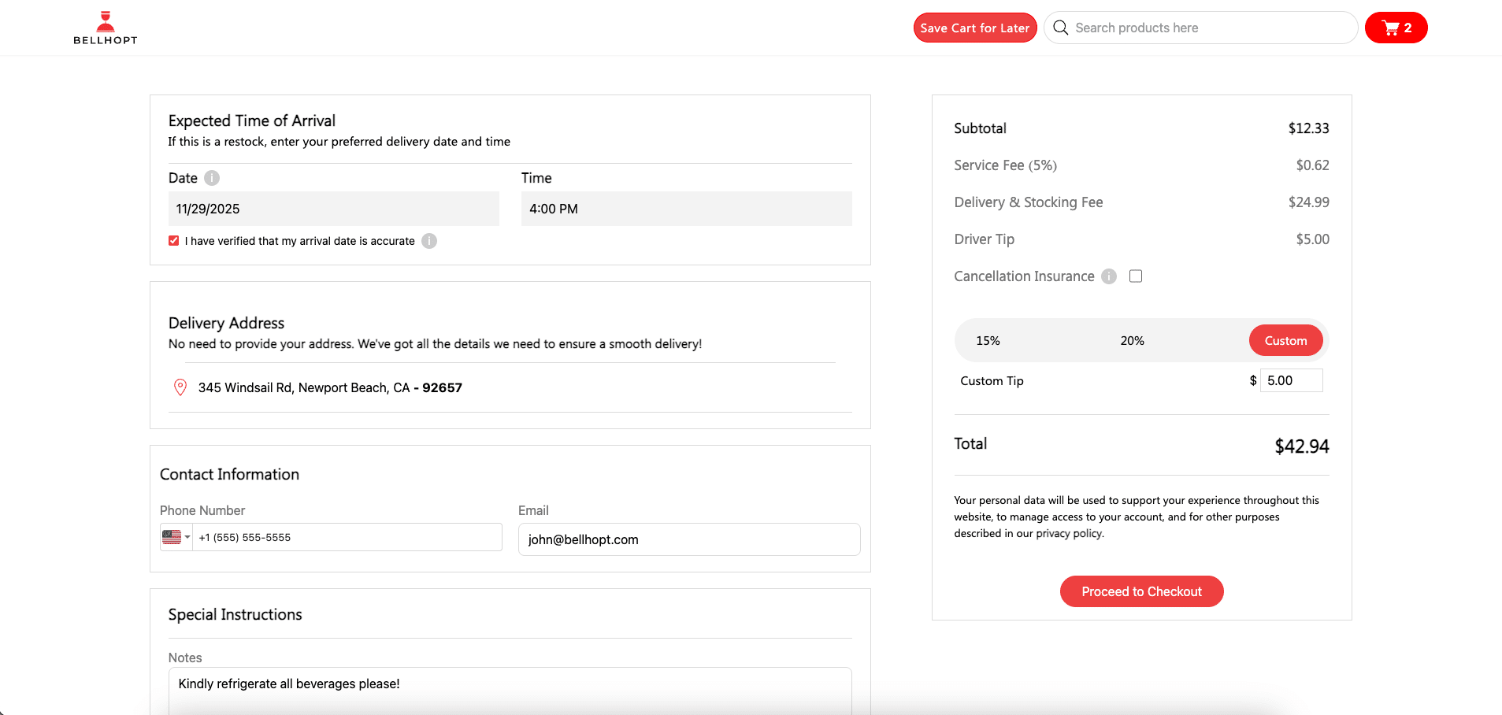Image resolution: width=1502 pixels, height=715 pixels.
Task: Click the US flag icon
Action: coord(171,537)
